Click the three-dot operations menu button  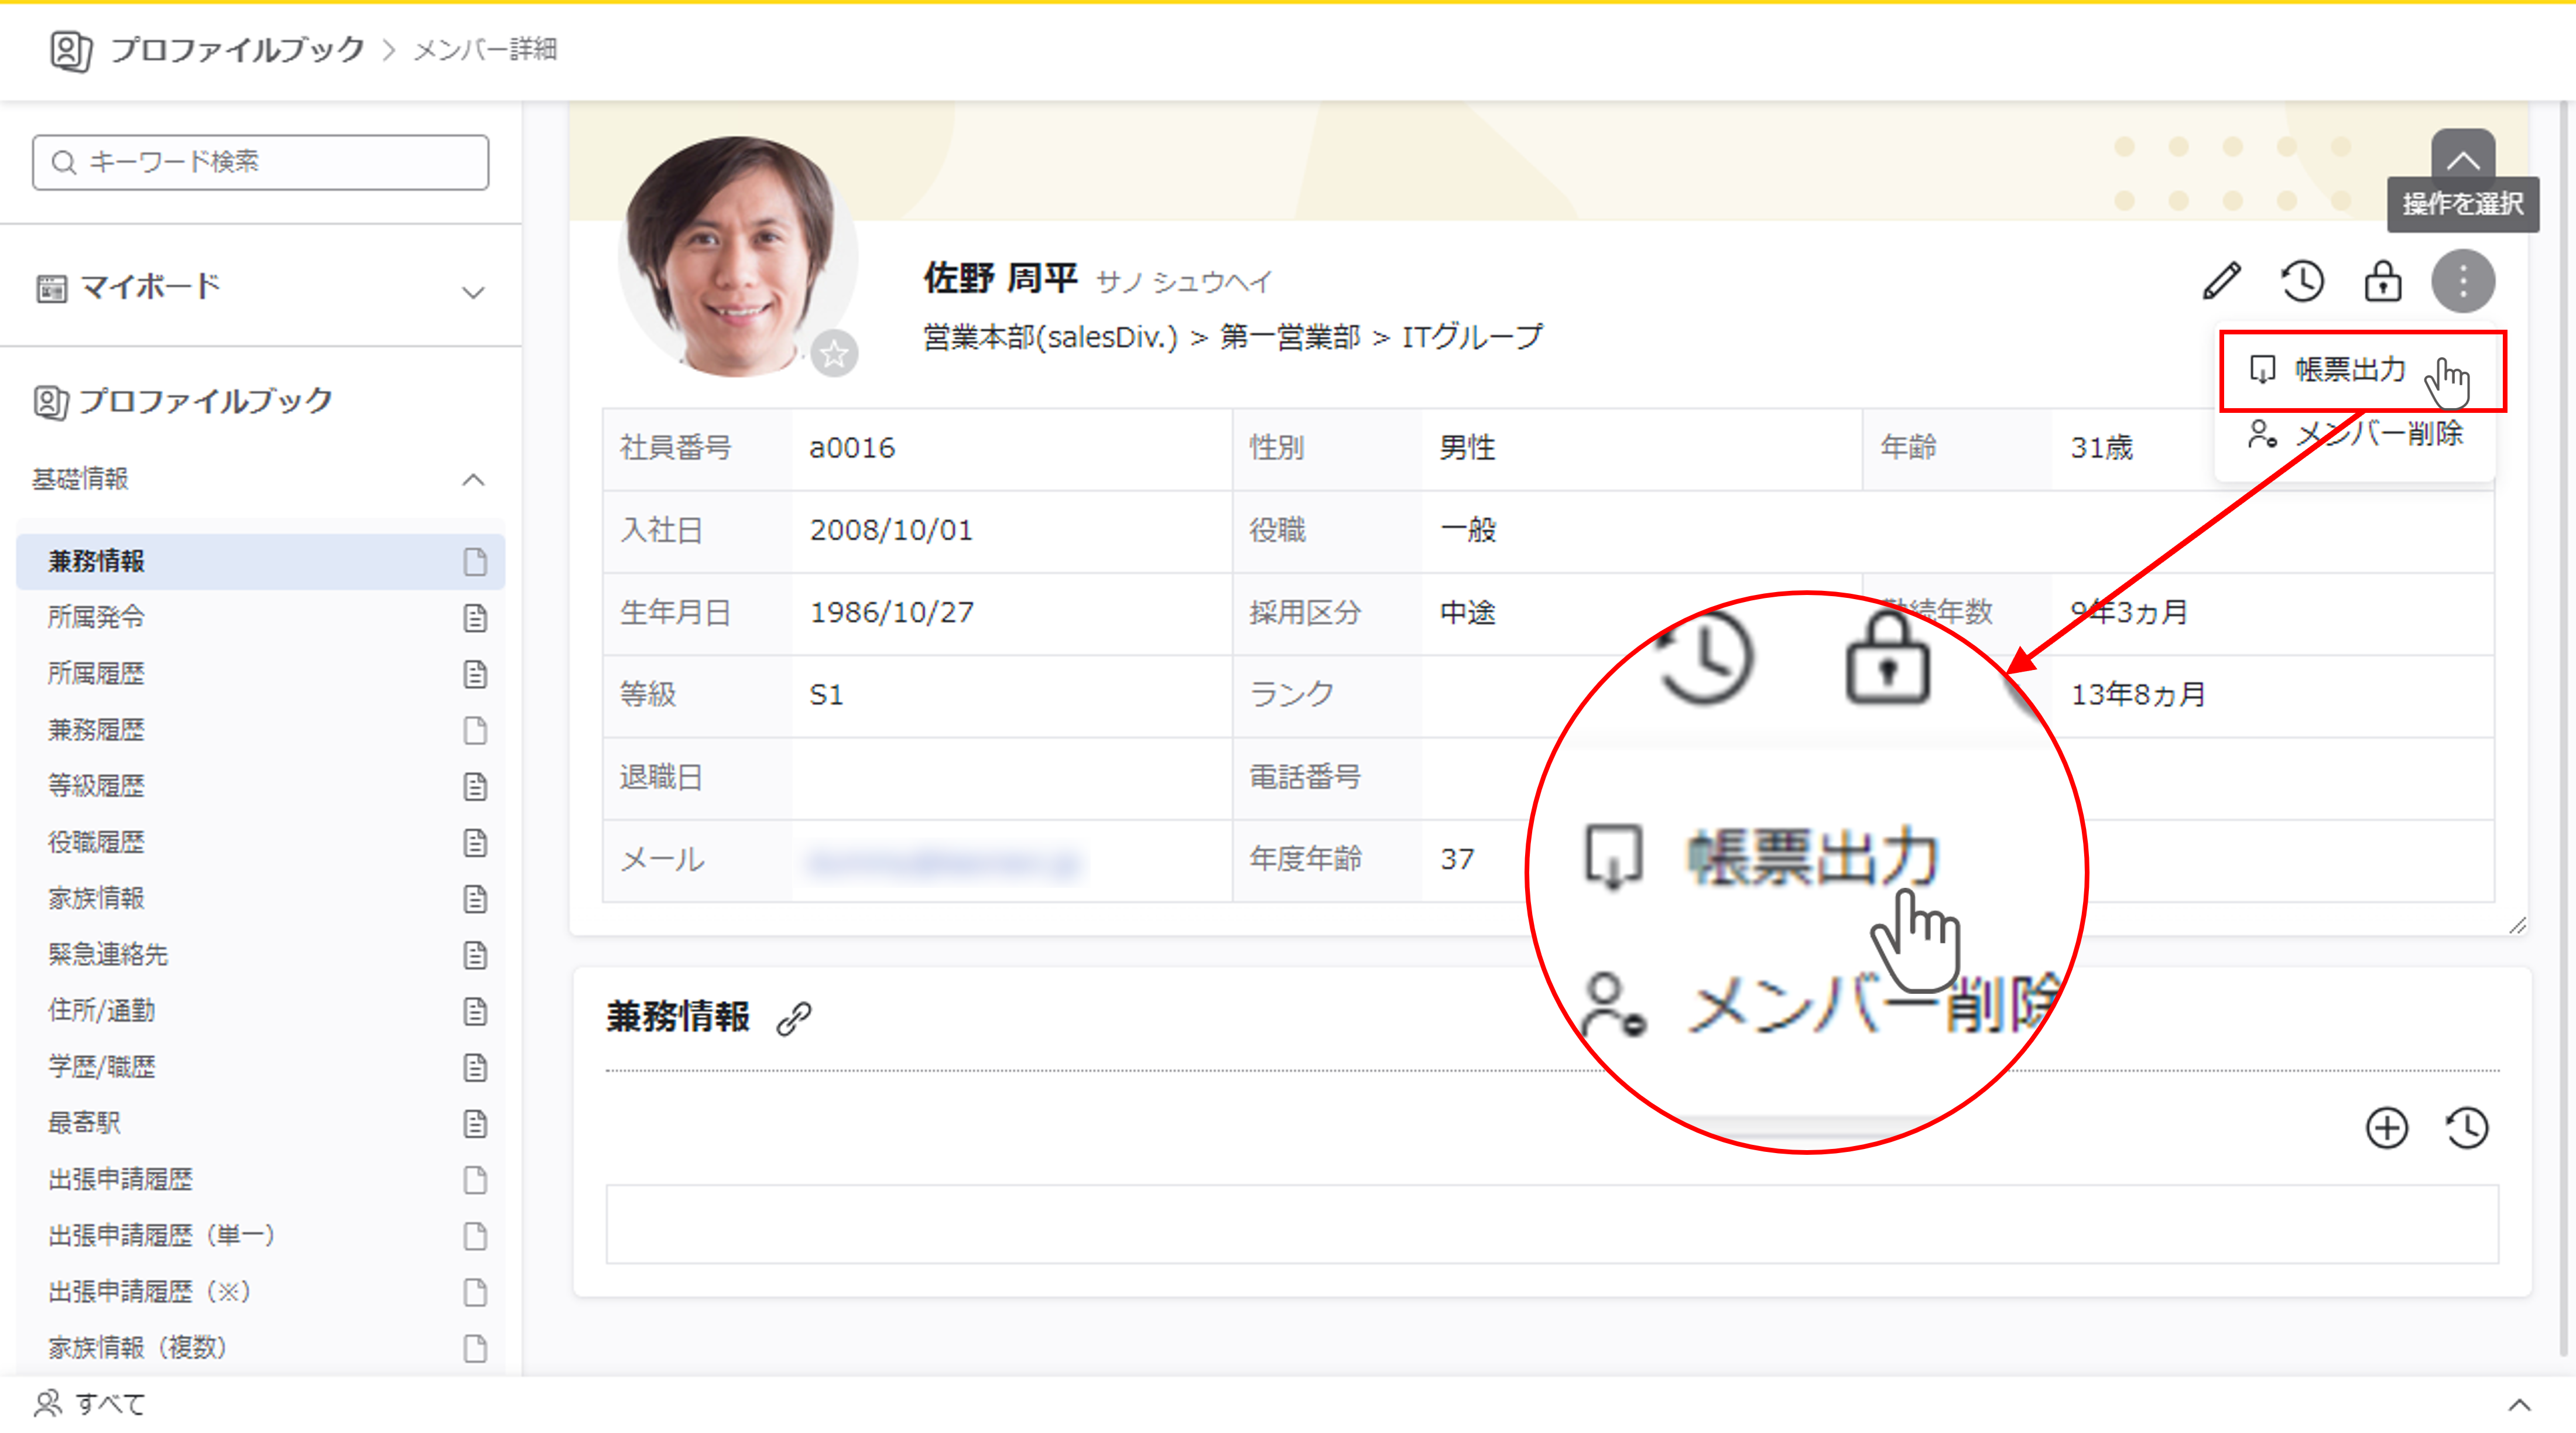(2462, 281)
